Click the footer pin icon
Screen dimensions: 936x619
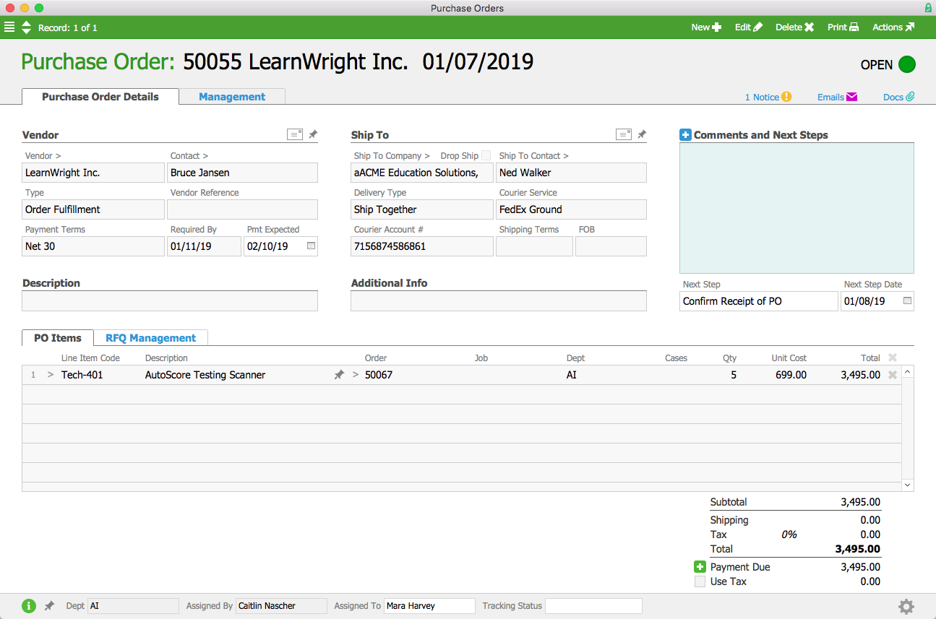[x=49, y=606]
